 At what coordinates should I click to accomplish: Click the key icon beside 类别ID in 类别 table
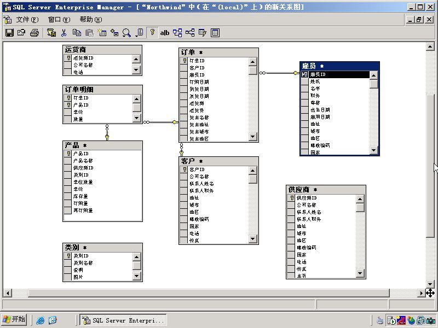68,255
